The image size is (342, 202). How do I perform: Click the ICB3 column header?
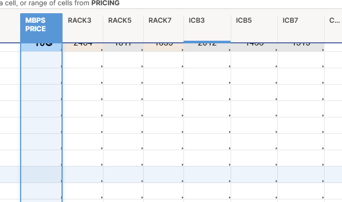[x=207, y=28]
